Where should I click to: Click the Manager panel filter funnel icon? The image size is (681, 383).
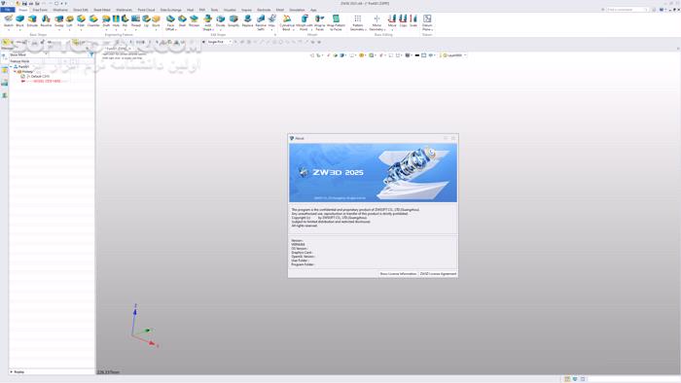point(91,54)
